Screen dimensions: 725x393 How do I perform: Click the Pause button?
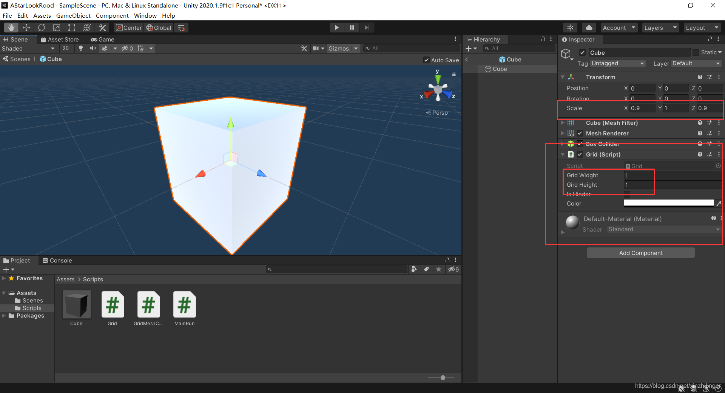click(x=352, y=28)
